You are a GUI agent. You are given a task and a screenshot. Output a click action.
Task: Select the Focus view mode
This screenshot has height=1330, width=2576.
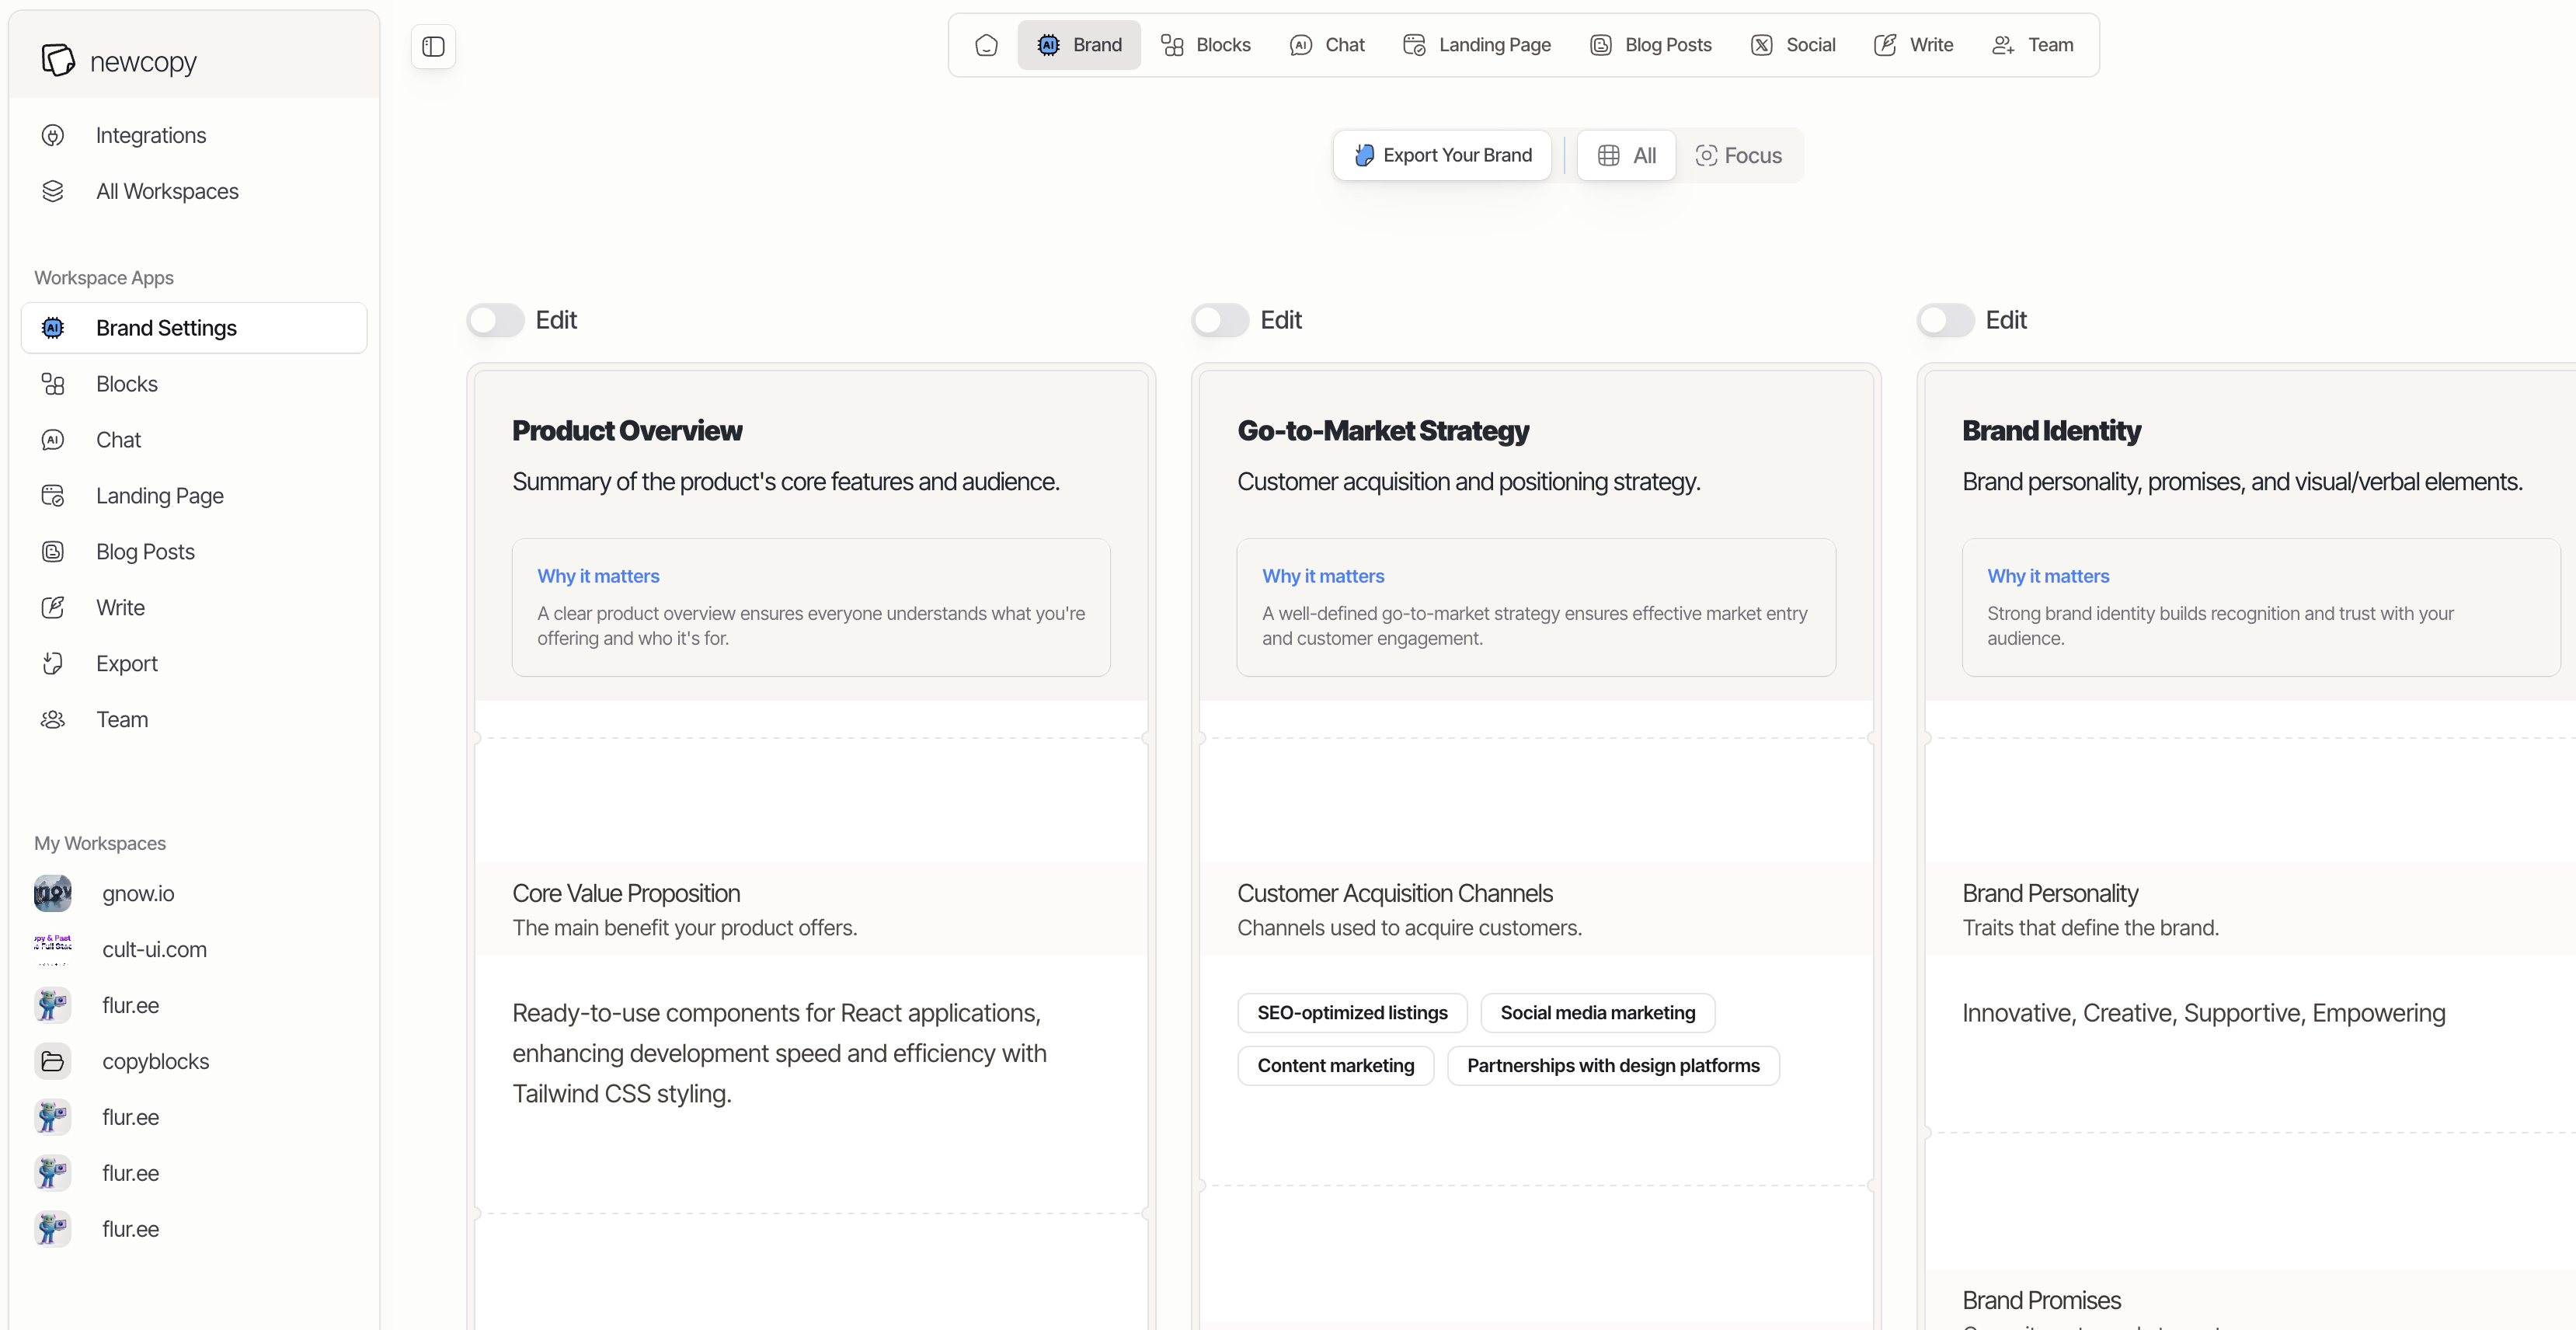point(1739,155)
